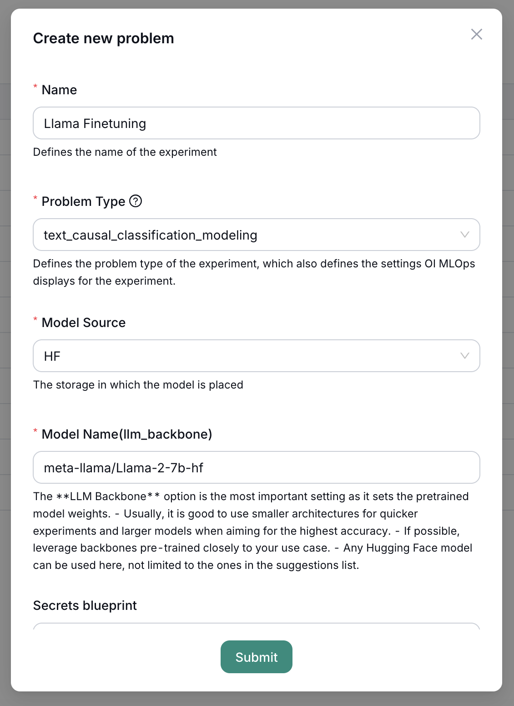Click the asterisk before Problem Type
Viewport: 514px width, 706px height.
pos(35,197)
